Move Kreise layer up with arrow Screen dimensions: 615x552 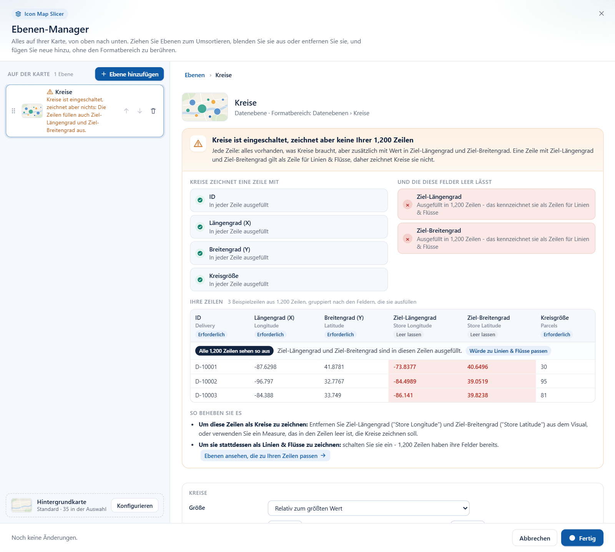(x=126, y=111)
